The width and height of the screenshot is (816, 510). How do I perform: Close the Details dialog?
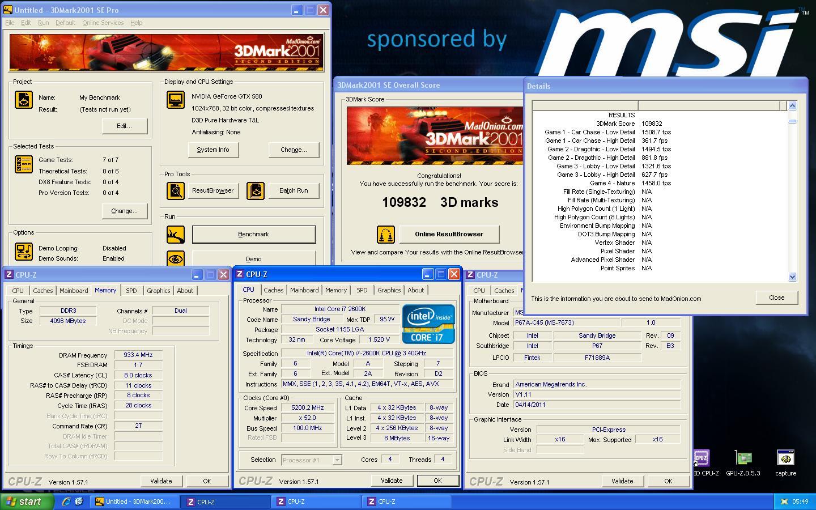tap(776, 297)
